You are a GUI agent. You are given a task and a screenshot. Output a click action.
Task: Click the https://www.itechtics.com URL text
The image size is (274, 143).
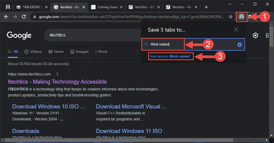coord(29,74)
